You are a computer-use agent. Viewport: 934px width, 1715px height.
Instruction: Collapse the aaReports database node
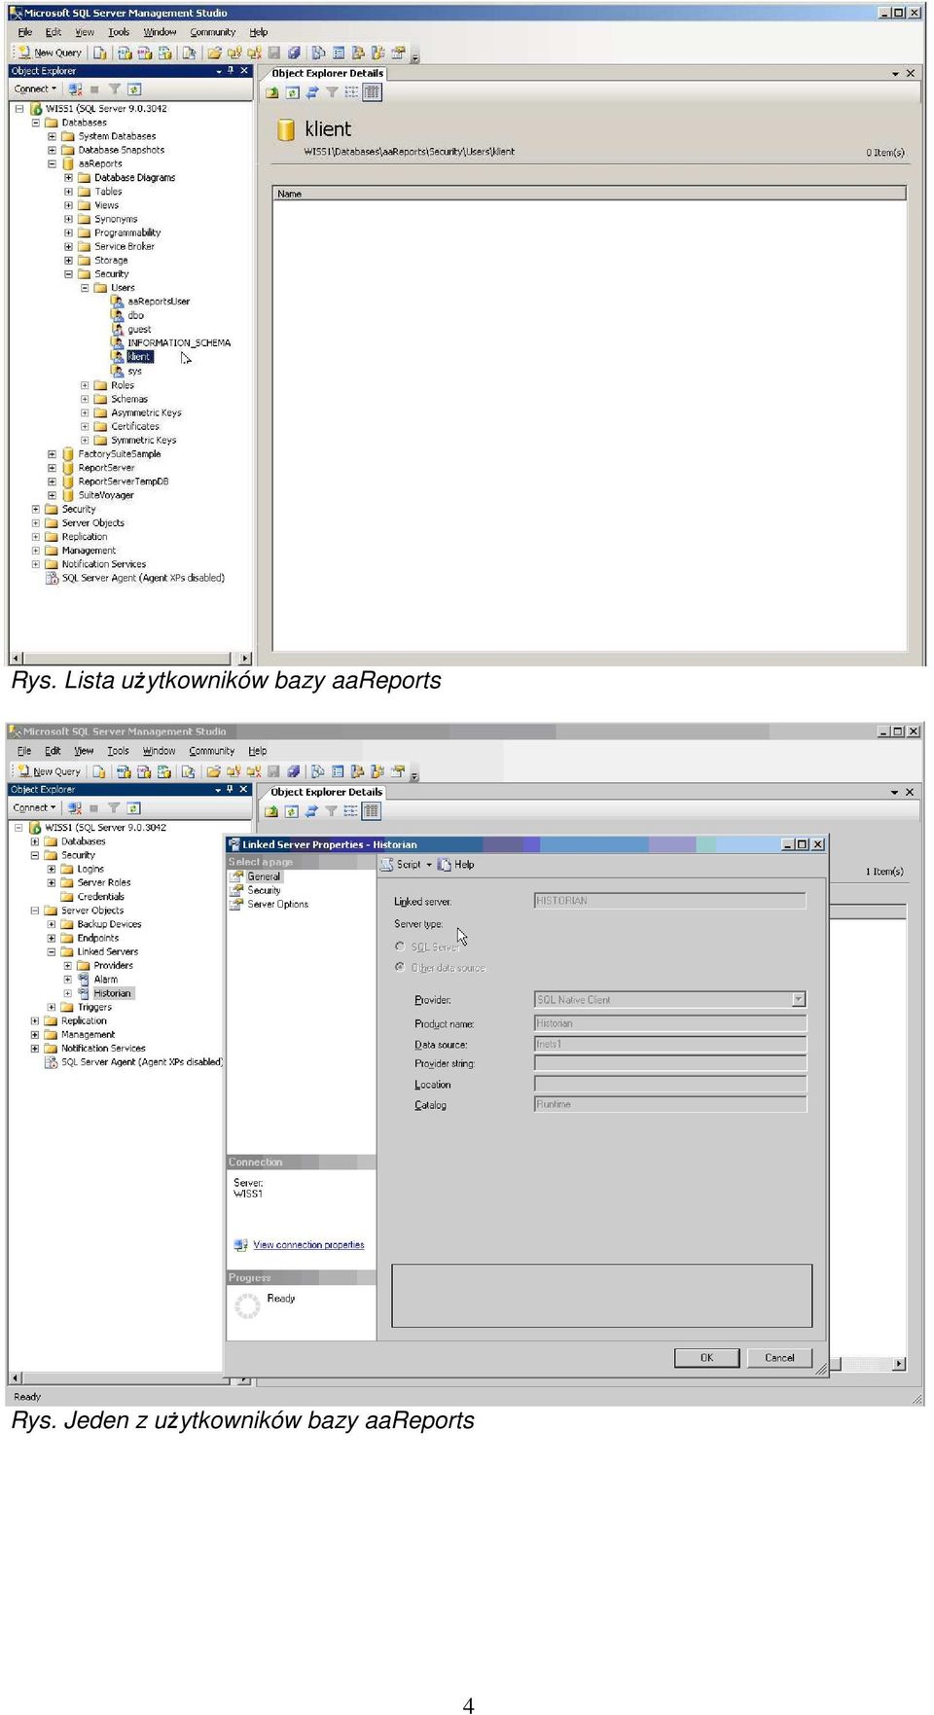coord(53,164)
